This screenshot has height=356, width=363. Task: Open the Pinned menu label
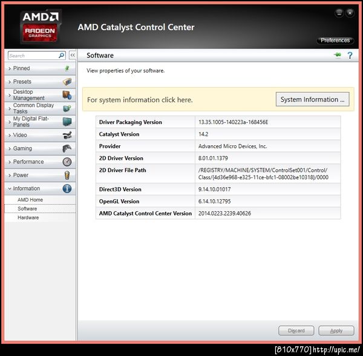tap(21, 68)
